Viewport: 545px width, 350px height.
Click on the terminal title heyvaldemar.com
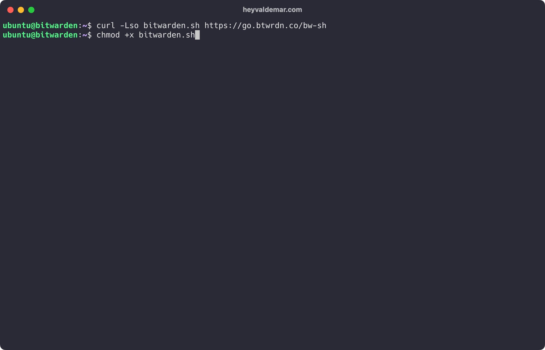pyautogui.click(x=272, y=10)
